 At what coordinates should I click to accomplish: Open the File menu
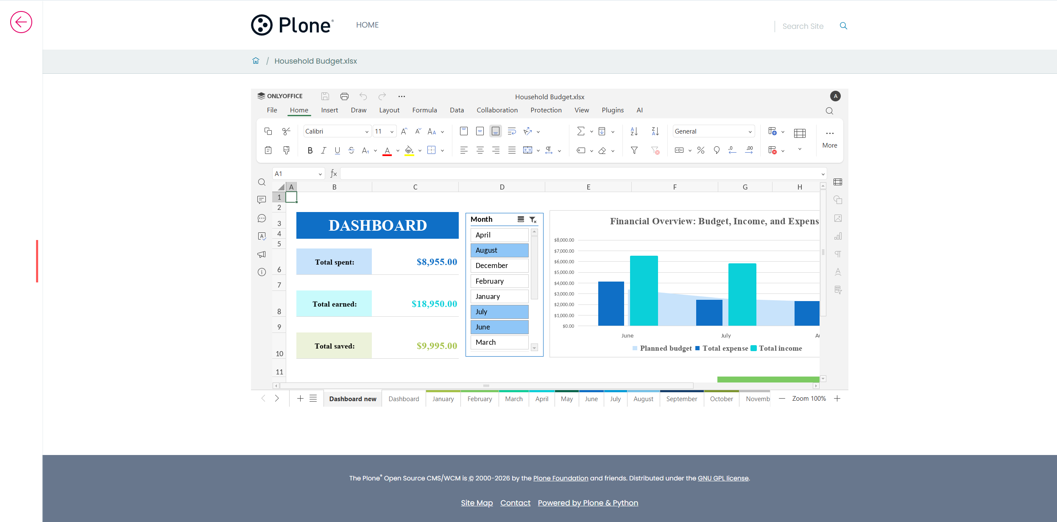272,110
